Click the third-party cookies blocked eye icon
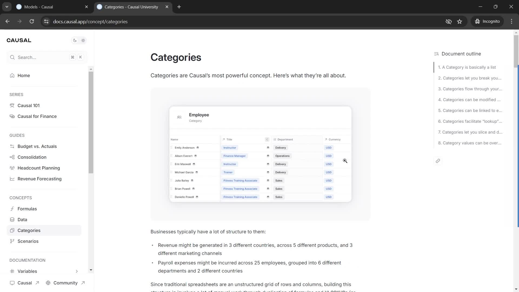 pyautogui.click(x=448, y=21)
